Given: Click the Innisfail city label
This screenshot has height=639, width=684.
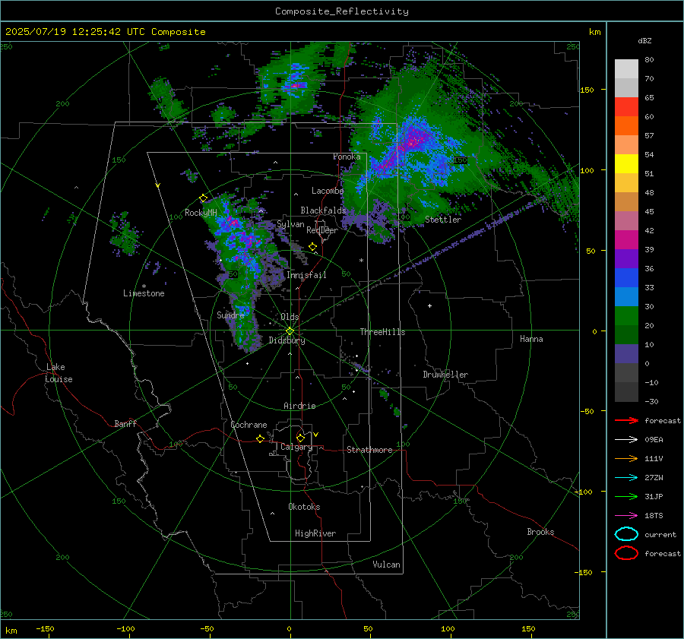Looking at the screenshot, I should pos(306,275).
